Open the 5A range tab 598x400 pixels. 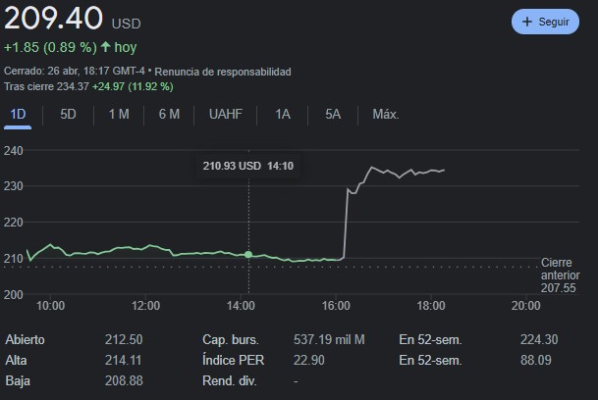tap(333, 115)
